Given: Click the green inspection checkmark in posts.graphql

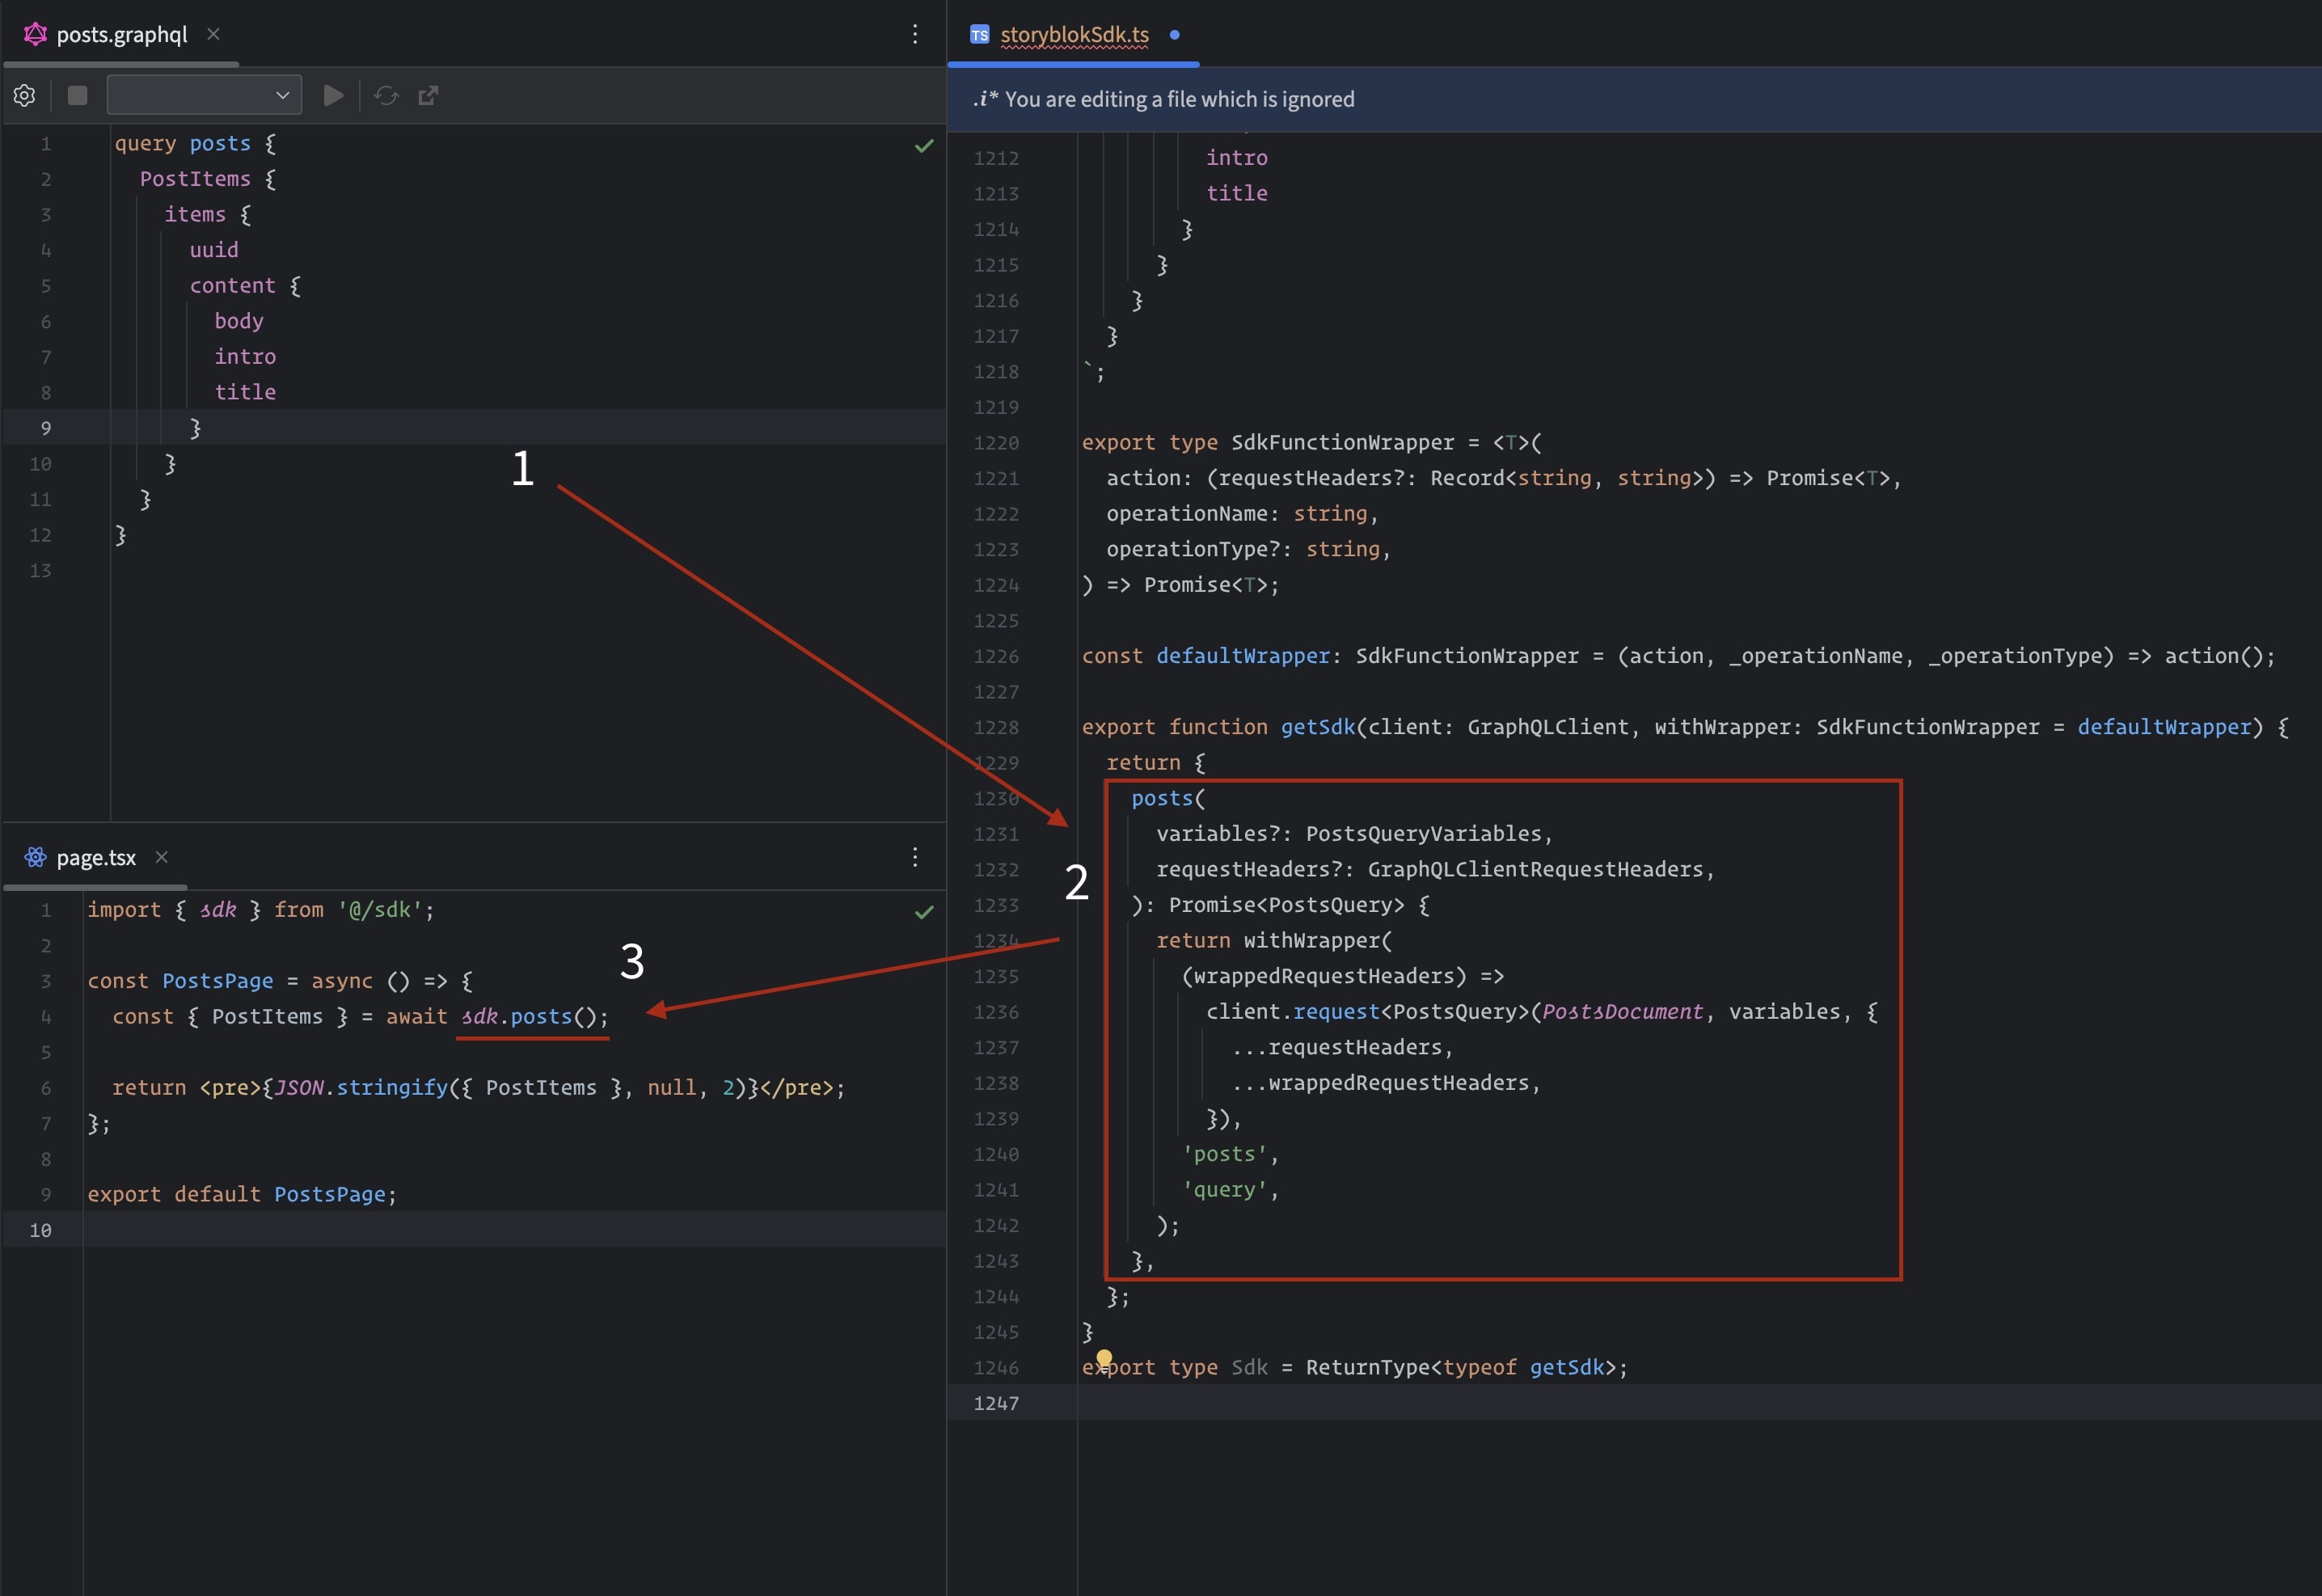Looking at the screenshot, I should point(924,145).
